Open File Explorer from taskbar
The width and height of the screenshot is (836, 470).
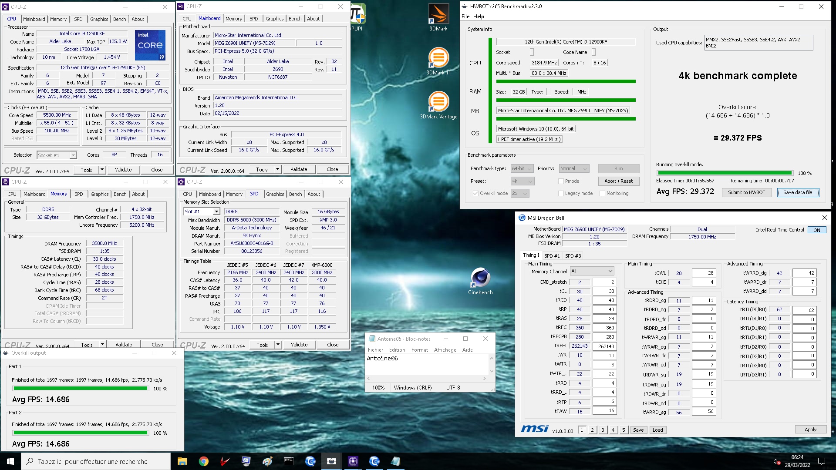(x=182, y=461)
